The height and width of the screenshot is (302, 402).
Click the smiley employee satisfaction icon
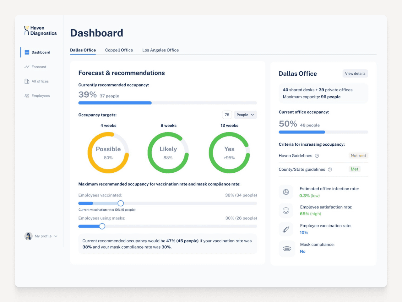(x=286, y=210)
